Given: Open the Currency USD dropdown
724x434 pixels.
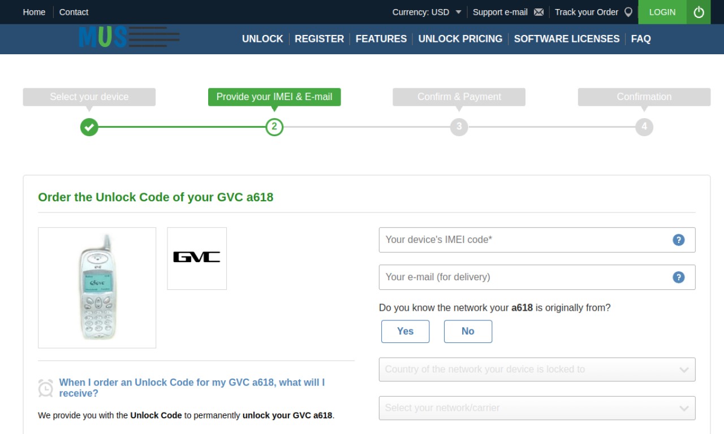Looking at the screenshot, I should (x=427, y=12).
